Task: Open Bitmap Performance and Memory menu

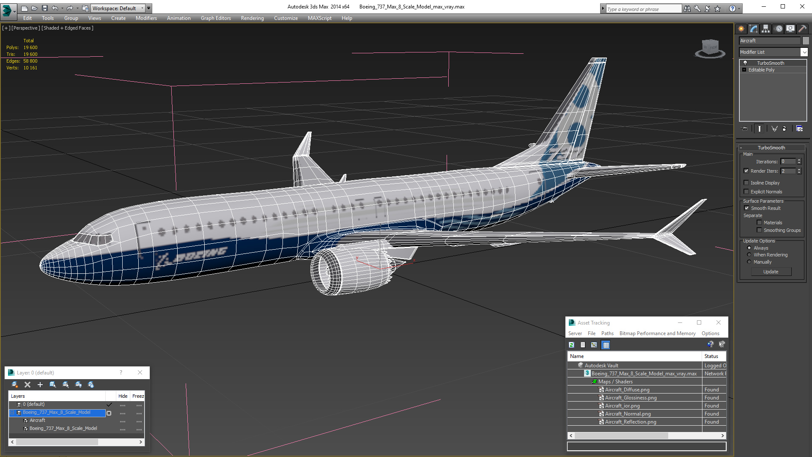Action: pyautogui.click(x=657, y=333)
